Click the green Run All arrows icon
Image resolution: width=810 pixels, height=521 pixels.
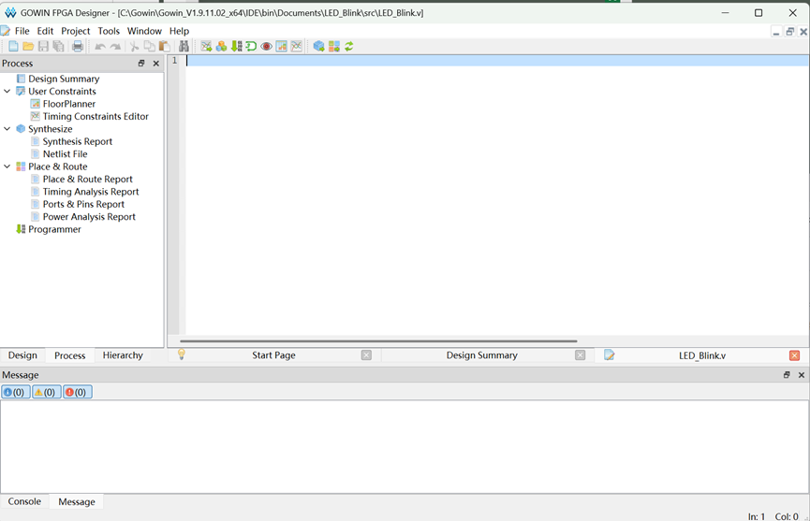[349, 47]
